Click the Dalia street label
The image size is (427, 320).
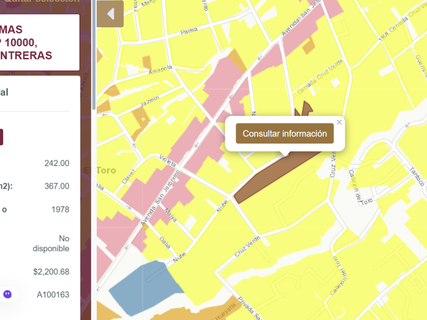pyautogui.click(x=165, y=242)
